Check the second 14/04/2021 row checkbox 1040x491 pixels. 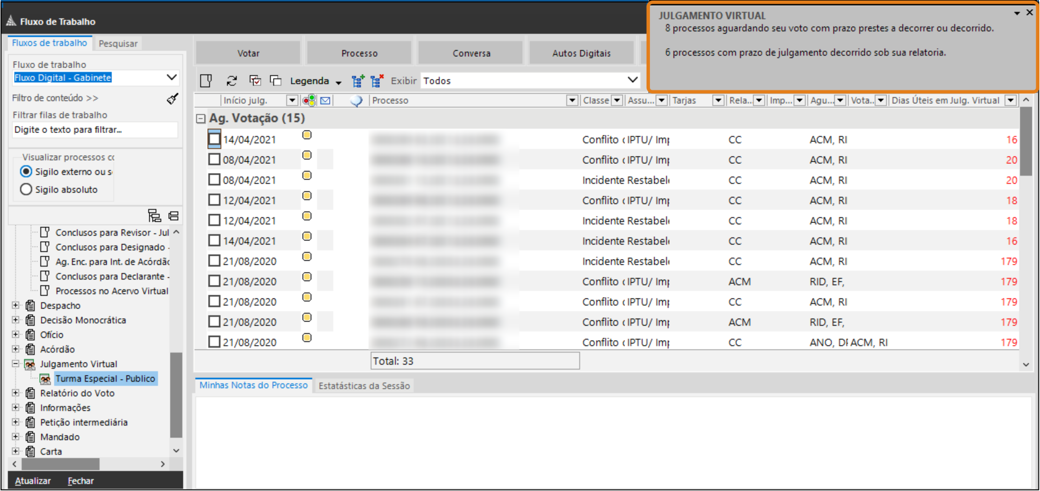pos(214,241)
